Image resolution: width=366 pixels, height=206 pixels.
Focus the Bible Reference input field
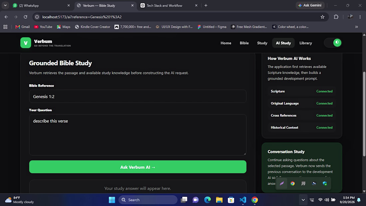click(138, 96)
